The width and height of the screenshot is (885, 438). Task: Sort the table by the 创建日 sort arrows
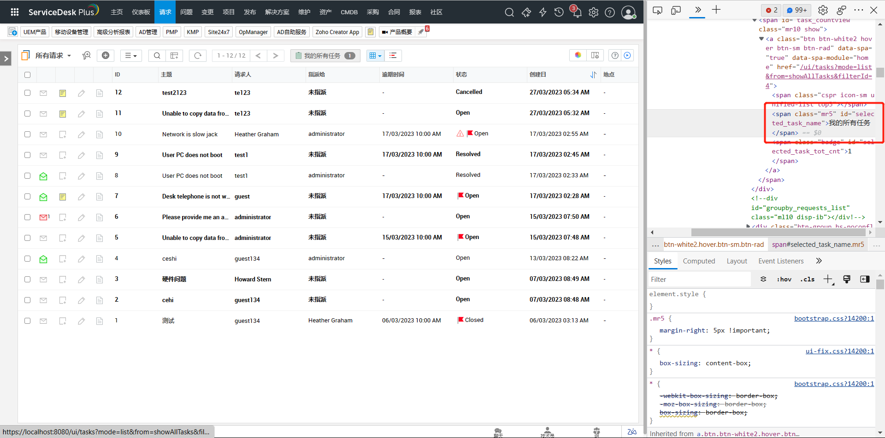(593, 75)
